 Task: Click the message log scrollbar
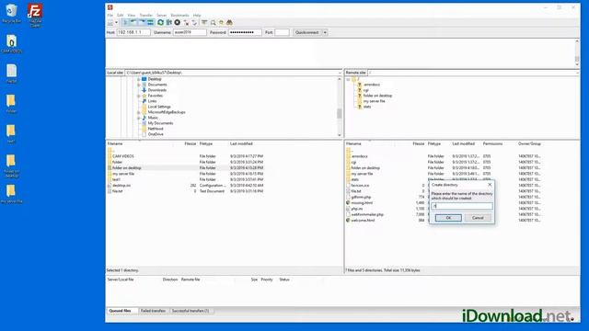click(577, 53)
